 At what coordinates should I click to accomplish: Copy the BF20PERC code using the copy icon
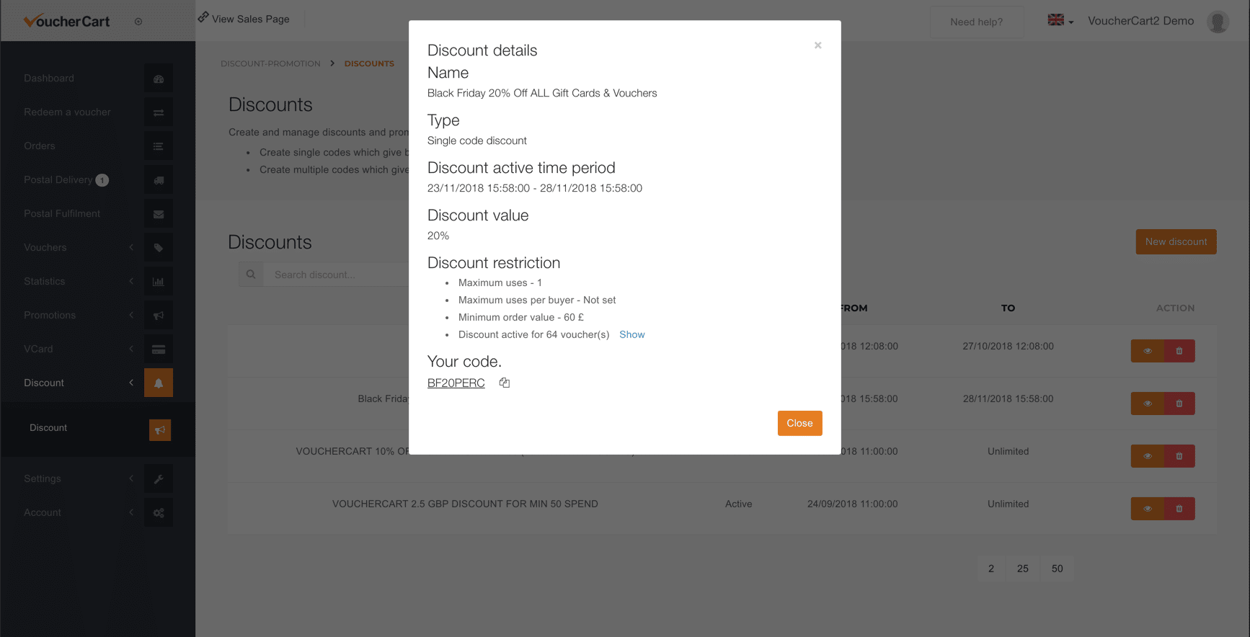(x=504, y=382)
